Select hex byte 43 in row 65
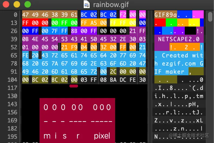 coord(45,56)
